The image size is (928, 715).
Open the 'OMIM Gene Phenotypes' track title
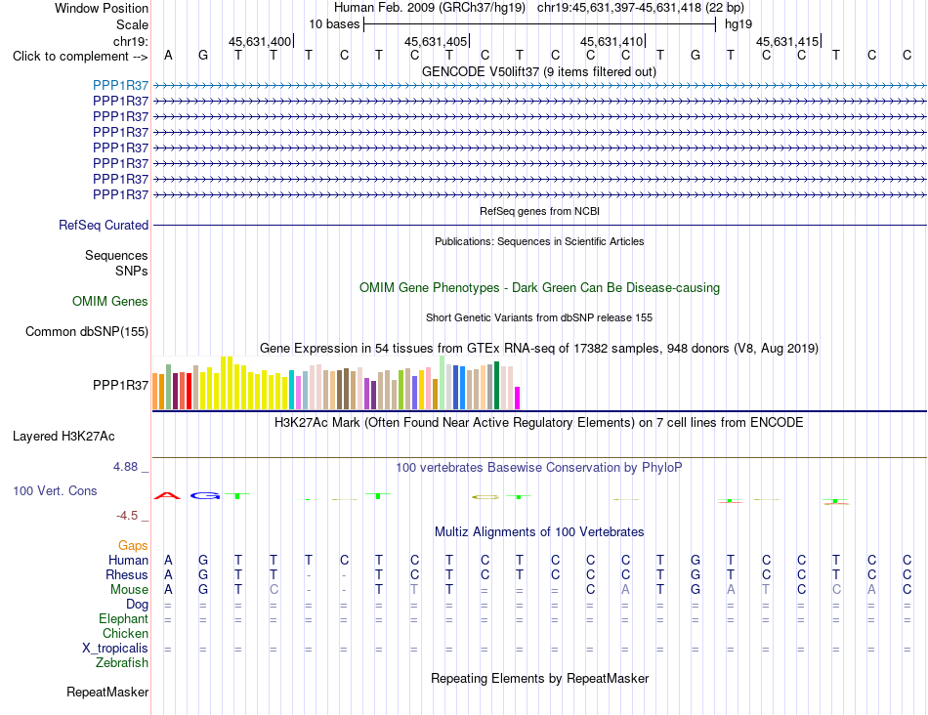coord(540,287)
